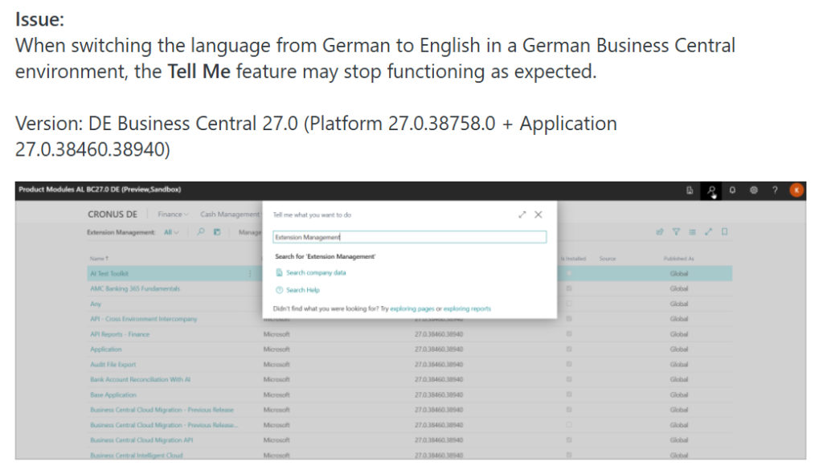Click the bookmark icon in list toolbar

coord(724,233)
